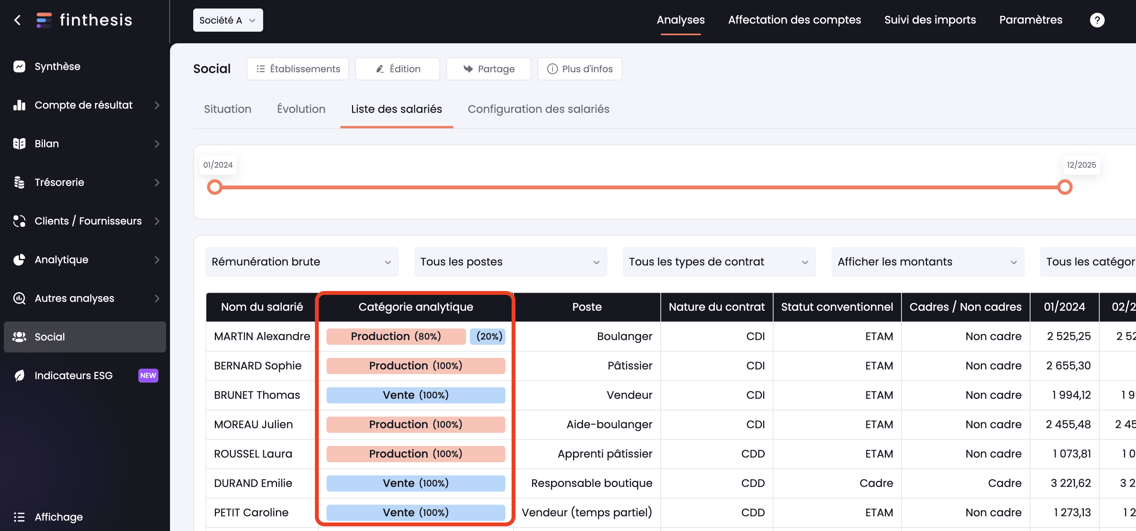The width and height of the screenshot is (1136, 531).
Task: Click the Indicateurs ESG leaf icon
Action: click(19, 375)
